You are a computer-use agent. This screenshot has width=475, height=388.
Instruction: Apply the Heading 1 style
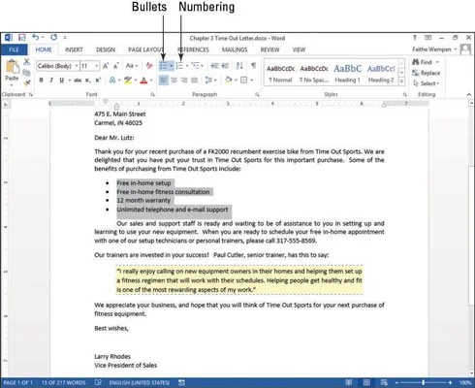[347, 74]
